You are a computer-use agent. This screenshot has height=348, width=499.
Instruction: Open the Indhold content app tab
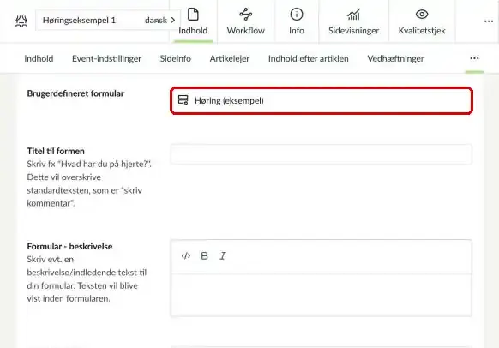tap(193, 21)
